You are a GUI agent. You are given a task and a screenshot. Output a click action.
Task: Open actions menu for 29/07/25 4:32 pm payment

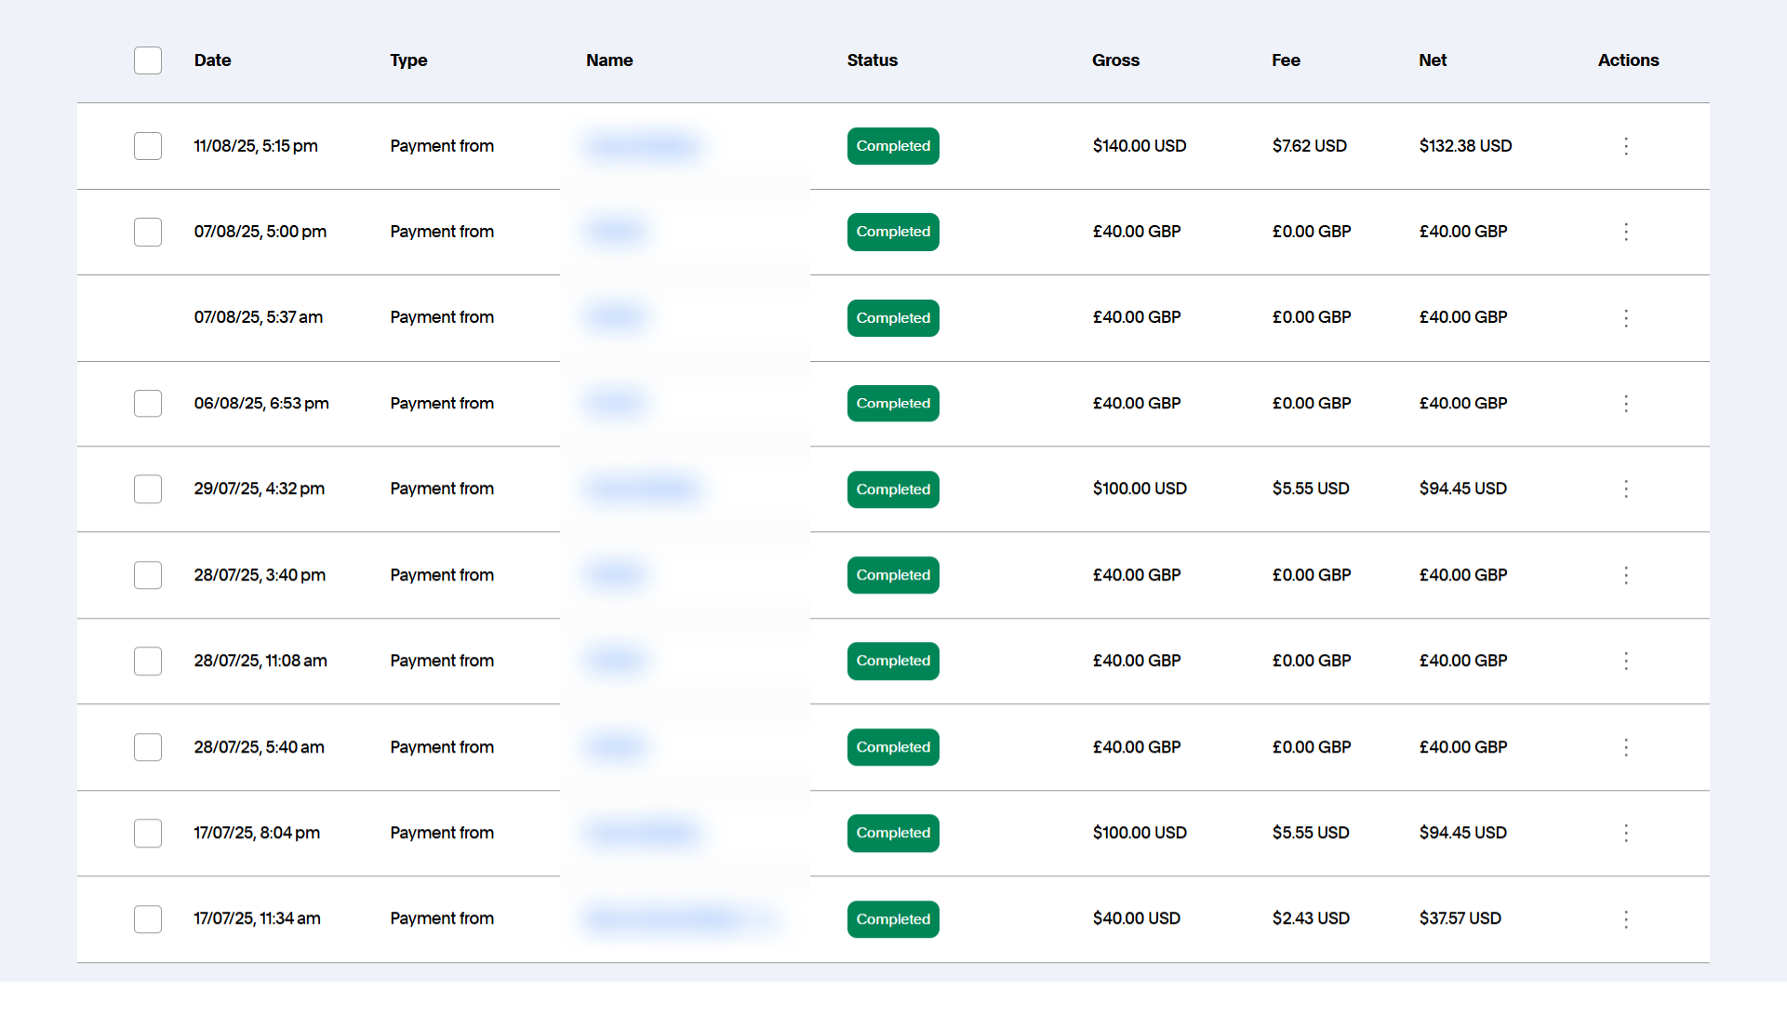[1625, 489]
